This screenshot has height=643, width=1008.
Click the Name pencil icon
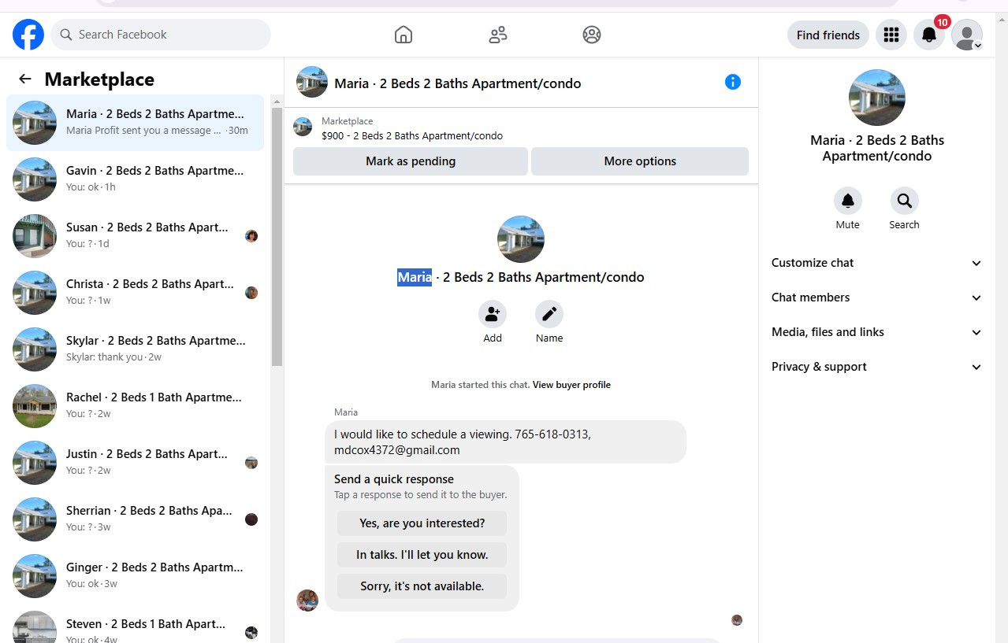click(x=549, y=314)
